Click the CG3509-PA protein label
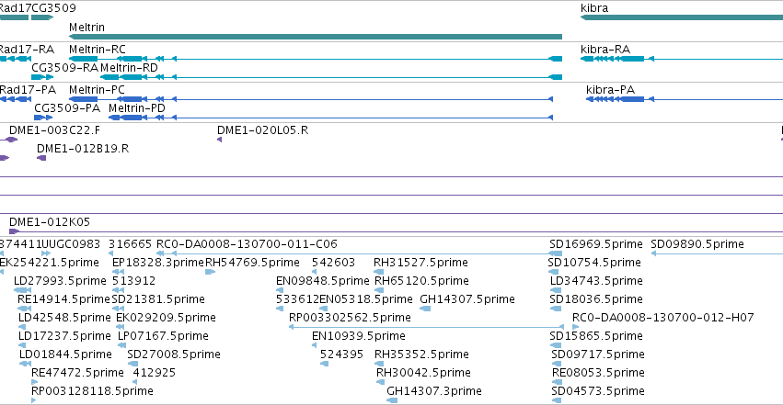Image resolution: width=783 pixels, height=405 pixels. click(67, 108)
